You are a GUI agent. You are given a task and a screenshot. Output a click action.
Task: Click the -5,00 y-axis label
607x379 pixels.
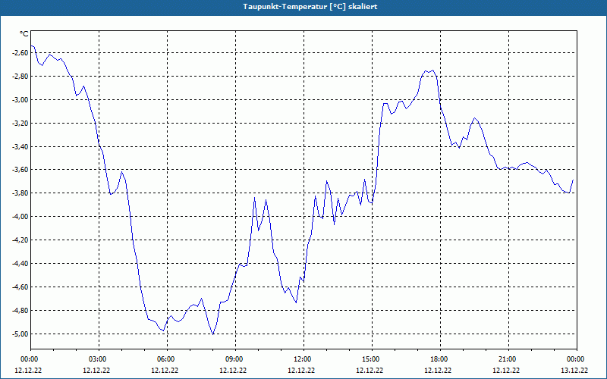[20, 334]
